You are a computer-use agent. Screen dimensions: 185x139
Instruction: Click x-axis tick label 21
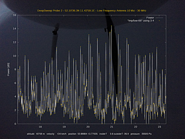point(112,127)
